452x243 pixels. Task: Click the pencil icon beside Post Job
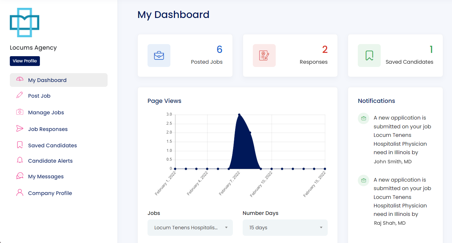pyautogui.click(x=20, y=95)
